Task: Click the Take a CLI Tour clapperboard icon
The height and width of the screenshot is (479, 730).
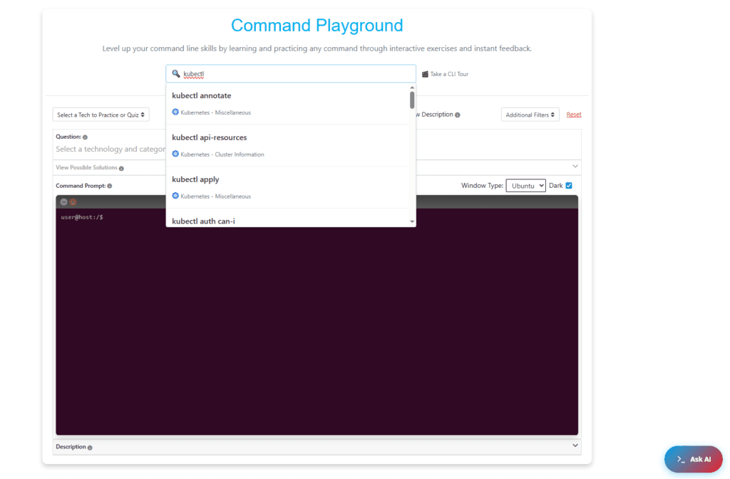Action: click(x=425, y=74)
